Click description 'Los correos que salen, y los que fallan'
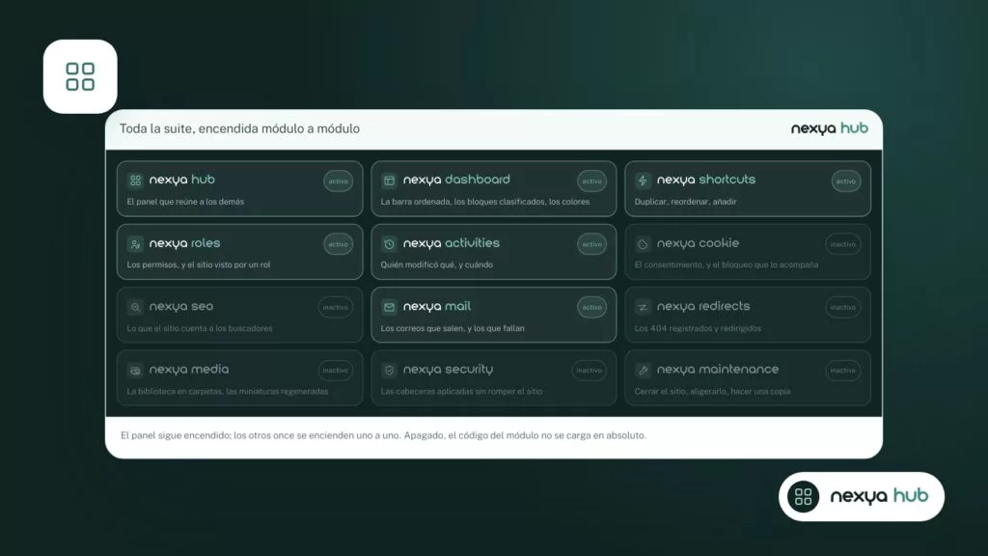988x556 pixels. click(453, 328)
